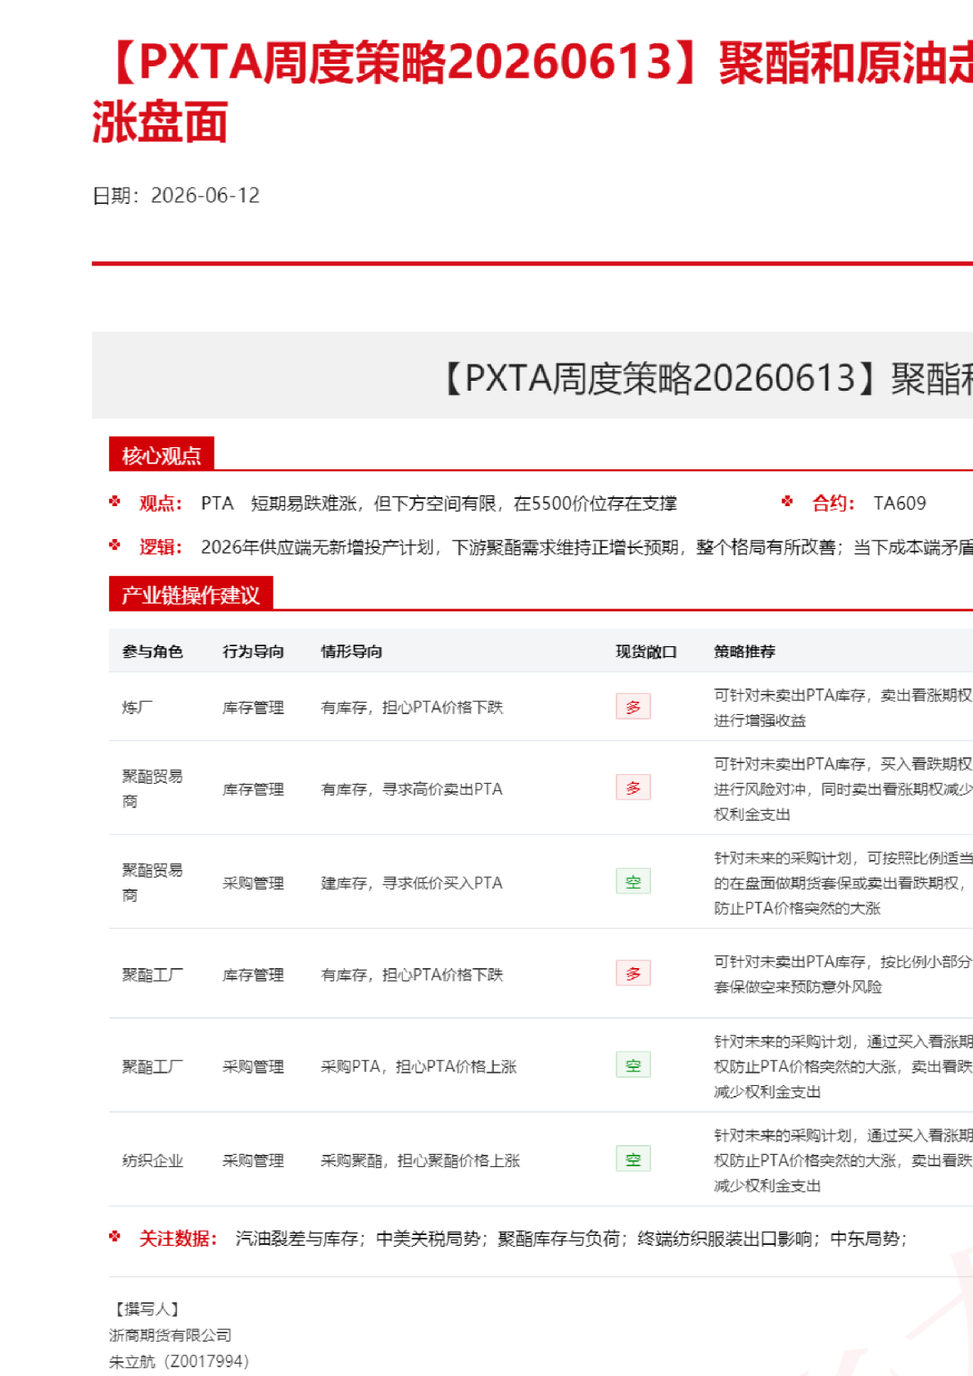Click 库存管理 in the 炼厂 row
Image resolution: width=973 pixels, height=1376 pixels.
click(x=253, y=708)
